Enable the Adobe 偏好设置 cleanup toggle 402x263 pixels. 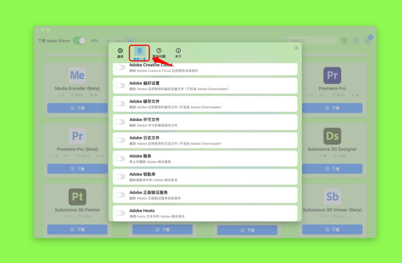(121, 85)
